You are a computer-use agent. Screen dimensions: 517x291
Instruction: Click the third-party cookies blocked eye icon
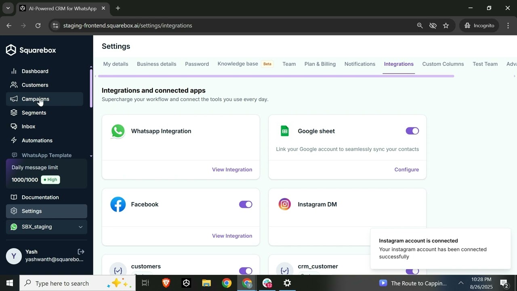coord(433,25)
